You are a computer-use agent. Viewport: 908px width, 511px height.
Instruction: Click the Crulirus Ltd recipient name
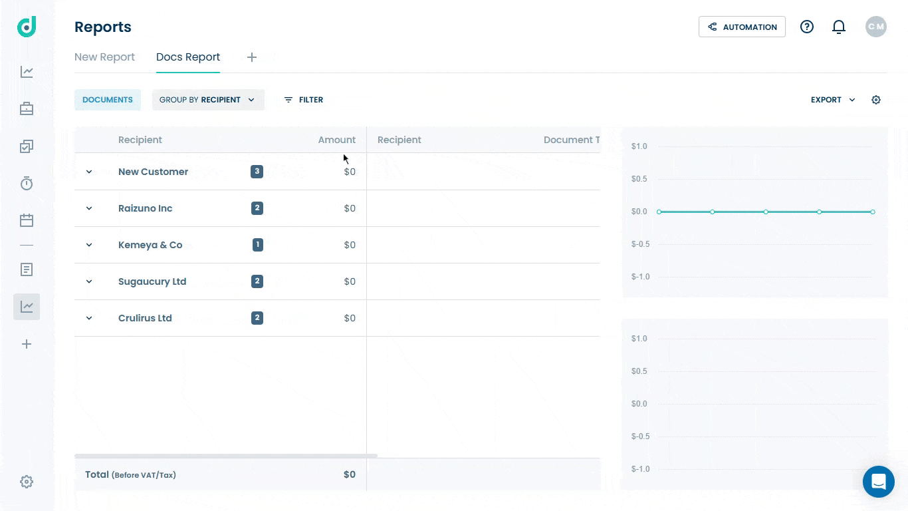coord(145,318)
